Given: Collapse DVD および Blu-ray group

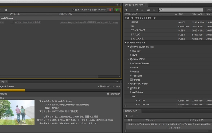Looking at the screenshot, I should 128,47.
